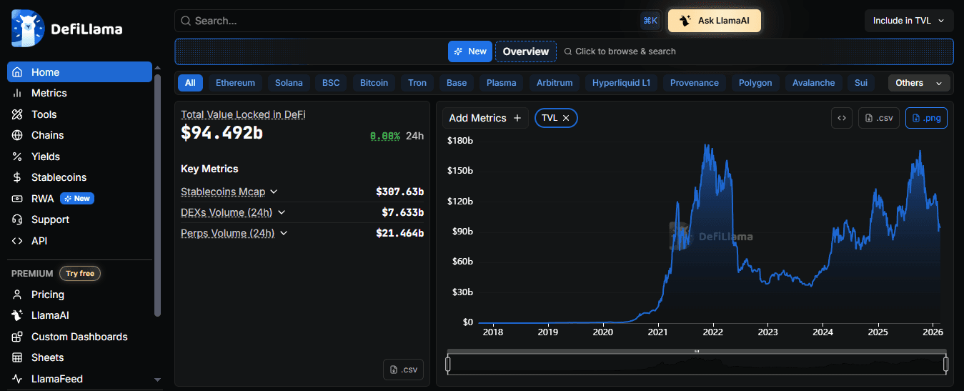Click the DefiLlama logo
The height and width of the screenshot is (391, 964).
pyautogui.click(x=66, y=29)
